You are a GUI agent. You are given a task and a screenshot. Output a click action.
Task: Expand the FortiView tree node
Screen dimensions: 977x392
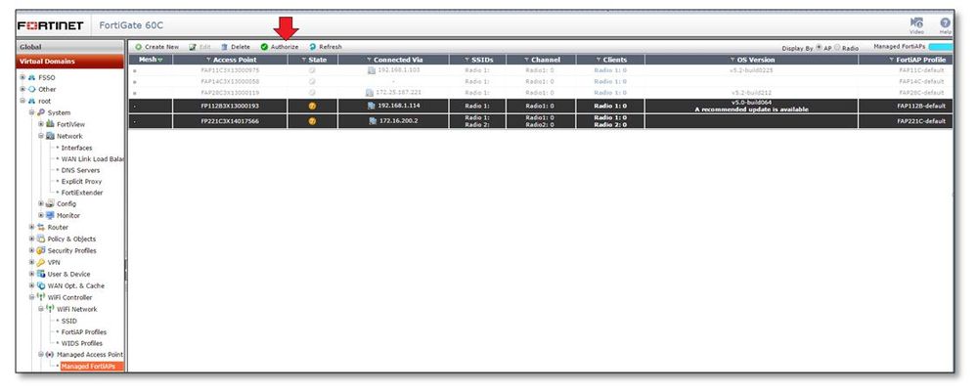point(41,124)
